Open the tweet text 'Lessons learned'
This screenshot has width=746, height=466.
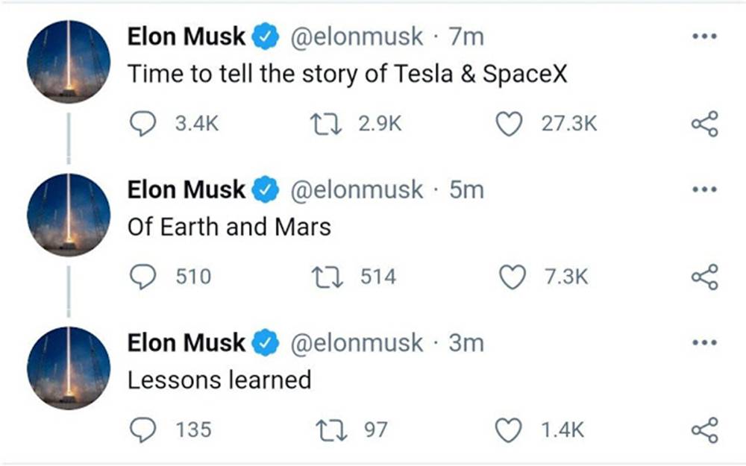[x=219, y=380]
